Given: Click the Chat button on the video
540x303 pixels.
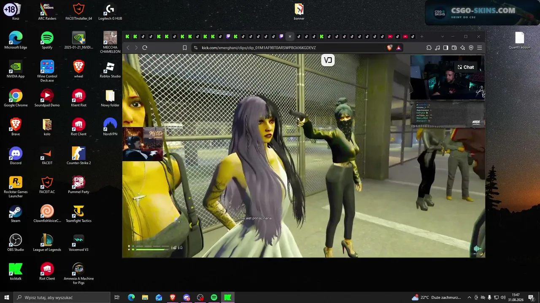Looking at the screenshot, I should [466, 67].
